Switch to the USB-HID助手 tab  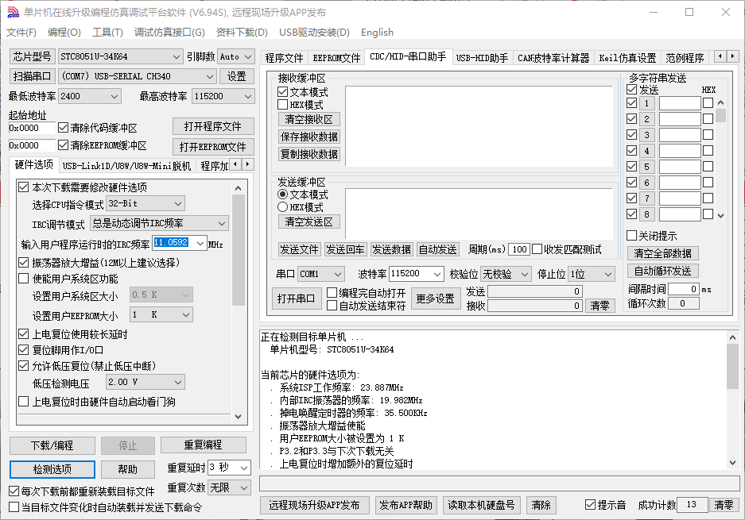482,58
